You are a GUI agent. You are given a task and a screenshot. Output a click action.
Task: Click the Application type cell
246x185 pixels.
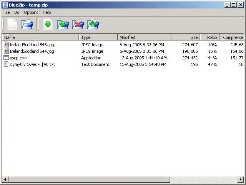pyautogui.click(x=91, y=58)
